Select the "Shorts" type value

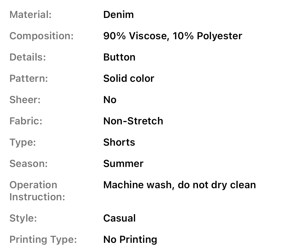[x=119, y=142]
